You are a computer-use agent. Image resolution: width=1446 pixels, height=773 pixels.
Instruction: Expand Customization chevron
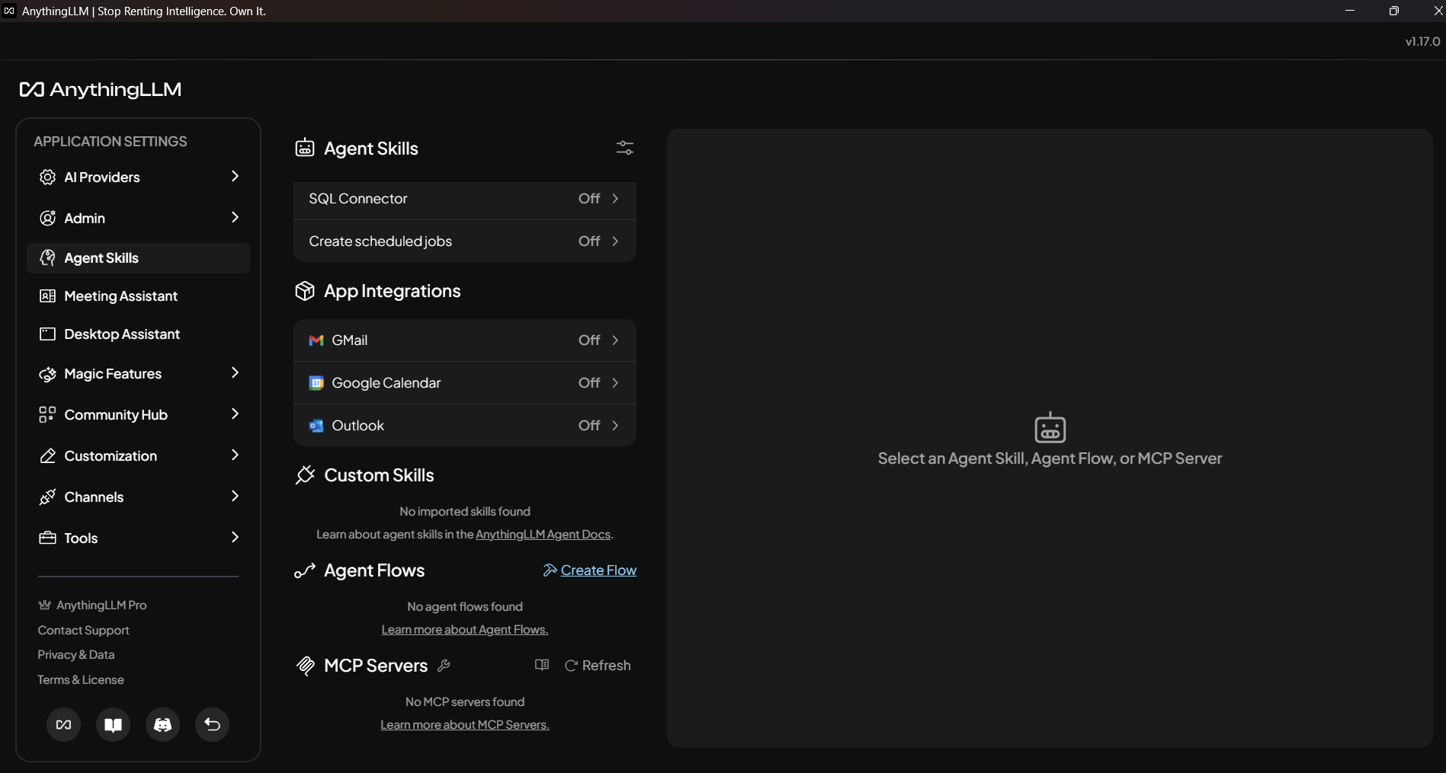(235, 455)
